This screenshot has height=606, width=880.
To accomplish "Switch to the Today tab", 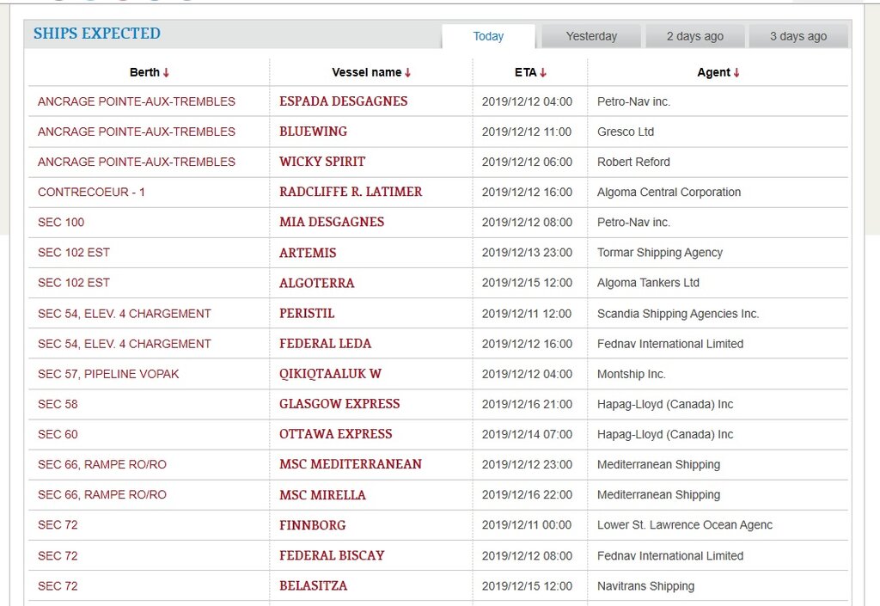I will tap(488, 36).
